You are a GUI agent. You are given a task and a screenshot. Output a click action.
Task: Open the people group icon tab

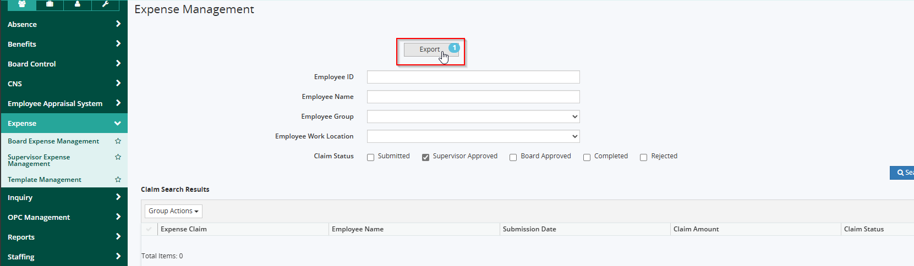coord(22,4)
